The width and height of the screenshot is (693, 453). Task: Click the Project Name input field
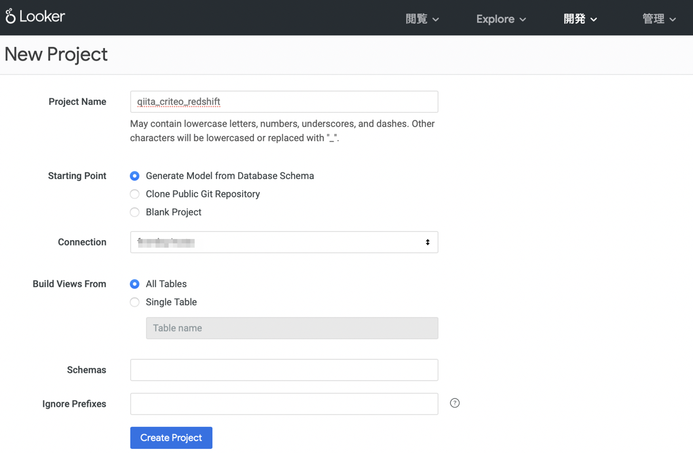pos(284,101)
